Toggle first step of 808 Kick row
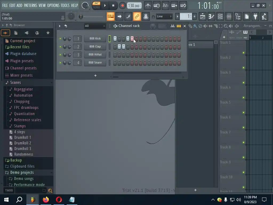Screen dimensions: 273x205 (x=115, y=38)
